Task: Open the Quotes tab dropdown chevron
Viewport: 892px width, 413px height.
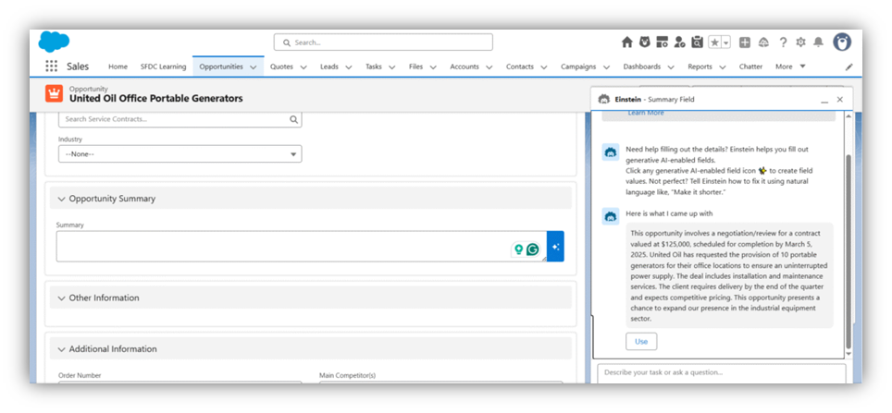Action: point(304,67)
